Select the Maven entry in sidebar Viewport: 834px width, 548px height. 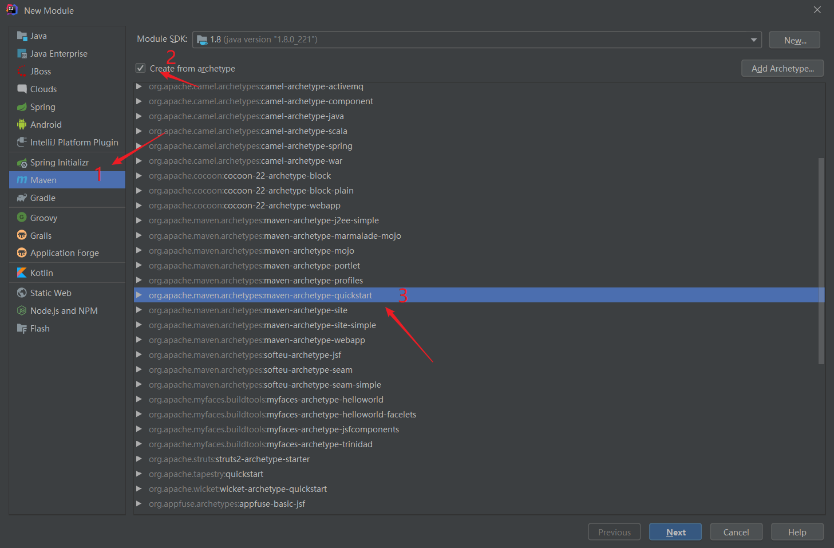(x=68, y=180)
